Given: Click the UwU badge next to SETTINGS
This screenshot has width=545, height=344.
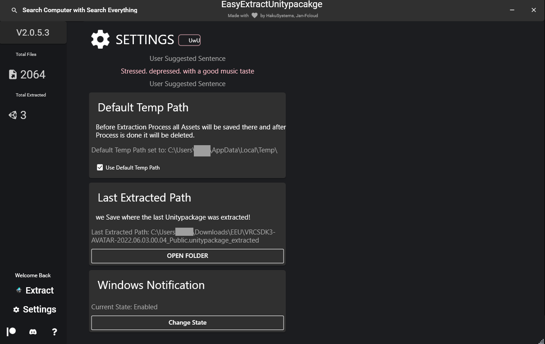Looking at the screenshot, I should click(x=189, y=40).
